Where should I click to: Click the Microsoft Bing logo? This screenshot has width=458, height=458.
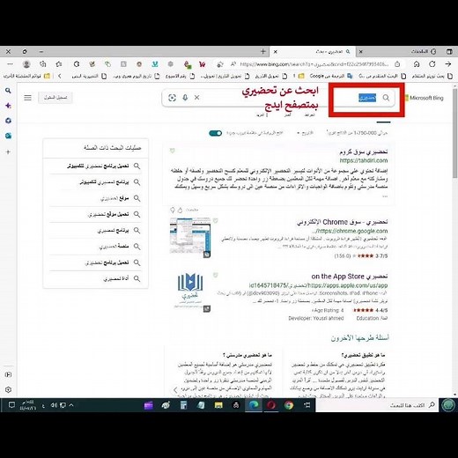[425, 98]
